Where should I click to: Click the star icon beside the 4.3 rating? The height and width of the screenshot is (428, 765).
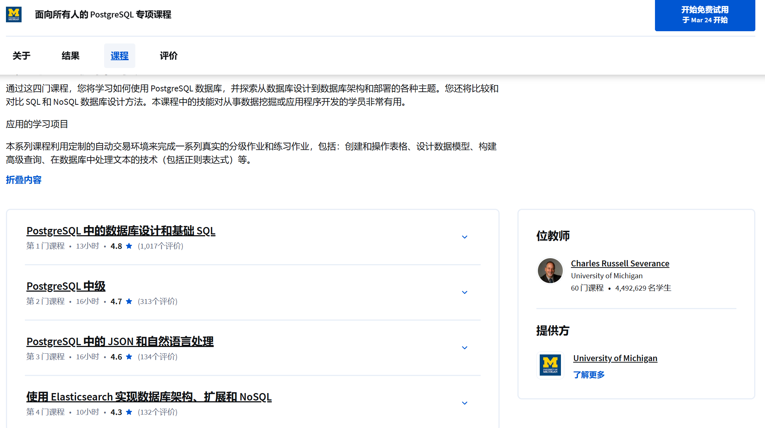[x=129, y=412]
